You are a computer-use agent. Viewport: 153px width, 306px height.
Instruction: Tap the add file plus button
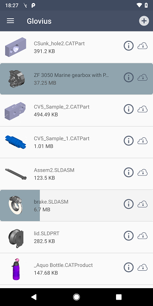coord(144,21)
